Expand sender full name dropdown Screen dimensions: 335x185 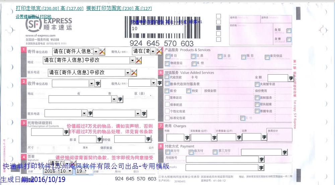[153, 51]
